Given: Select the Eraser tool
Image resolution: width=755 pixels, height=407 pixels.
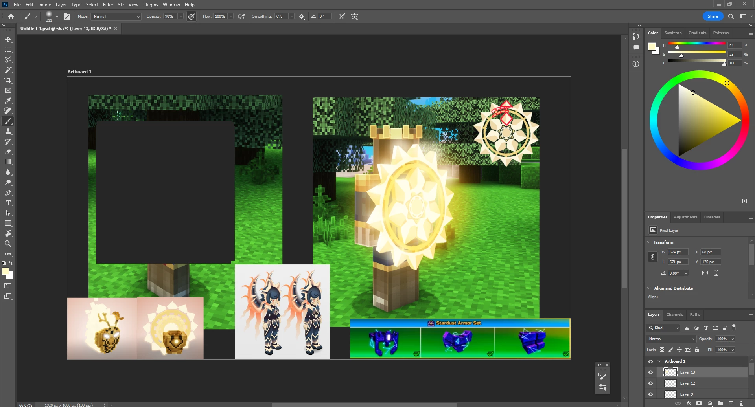Looking at the screenshot, I should pyautogui.click(x=8, y=152).
